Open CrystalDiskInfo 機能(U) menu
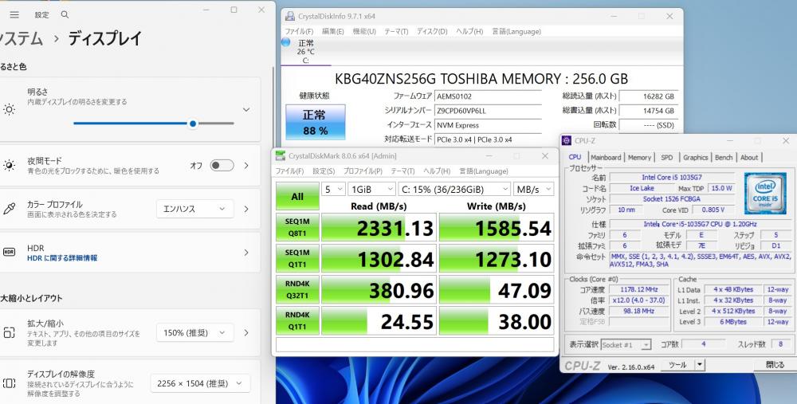797x404 pixels. click(364, 32)
